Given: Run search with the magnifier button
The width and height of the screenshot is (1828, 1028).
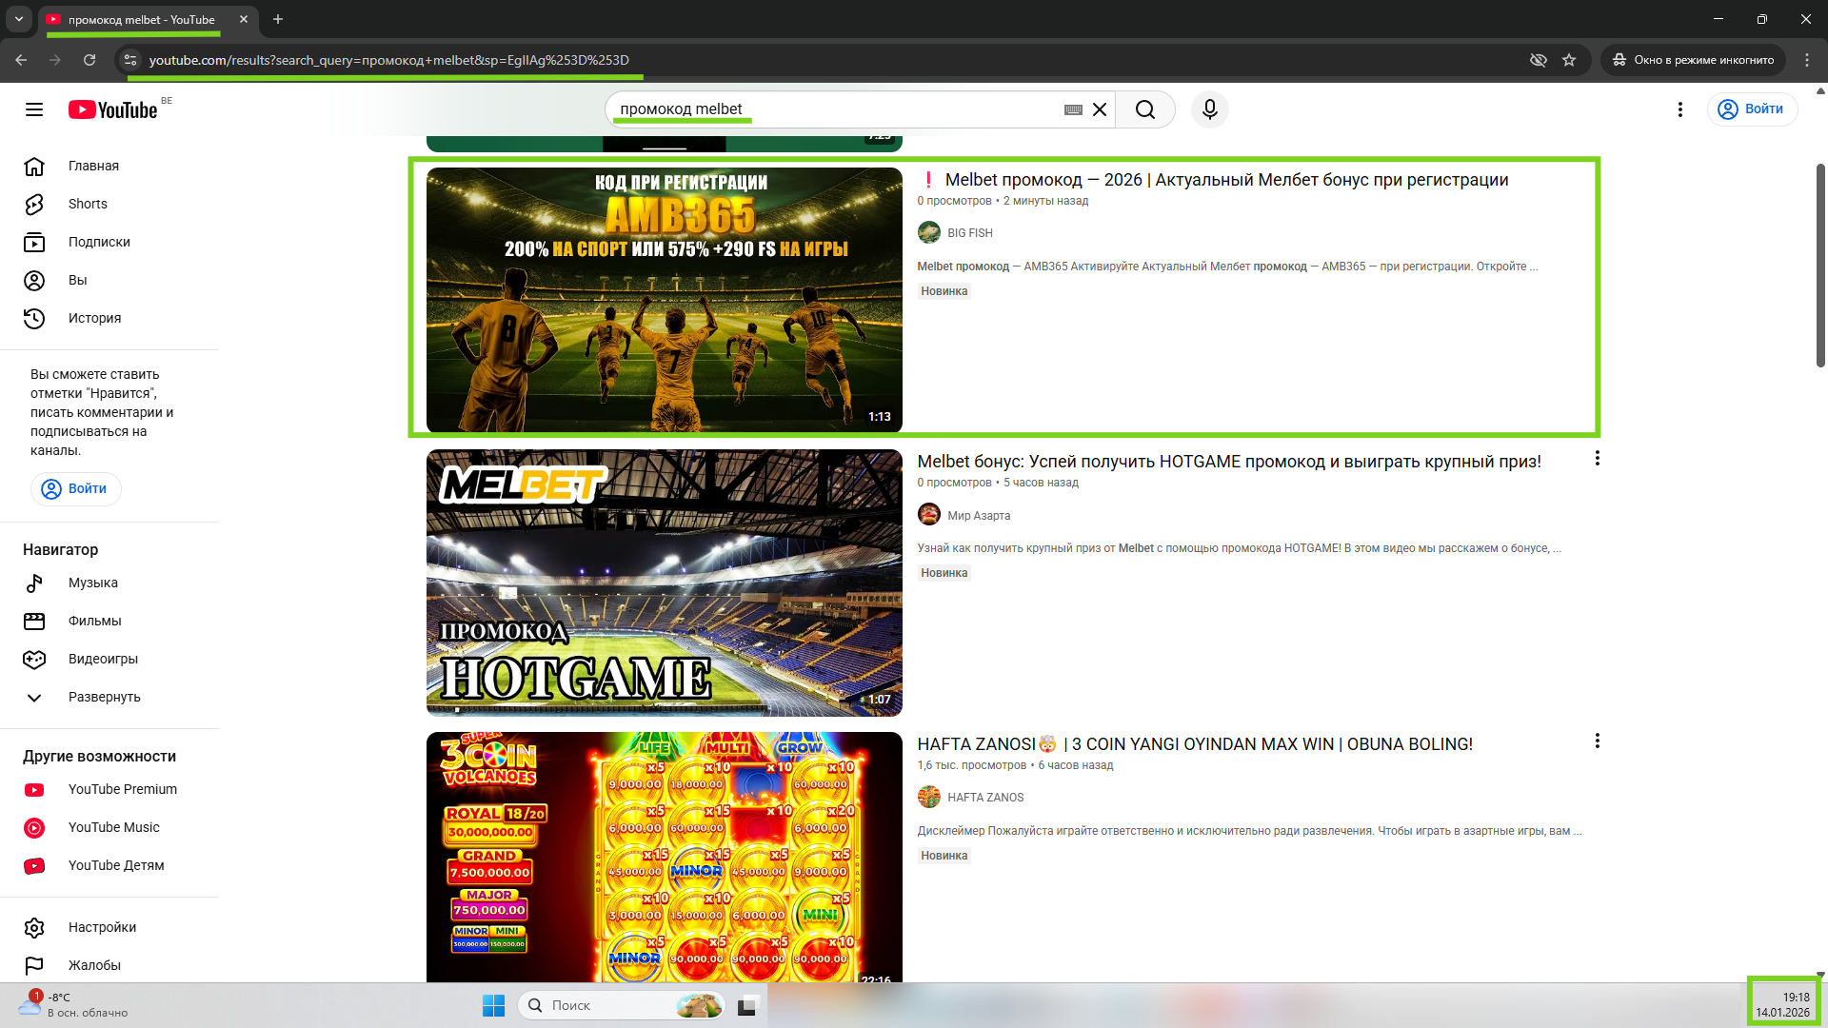Looking at the screenshot, I should pyautogui.click(x=1145, y=109).
